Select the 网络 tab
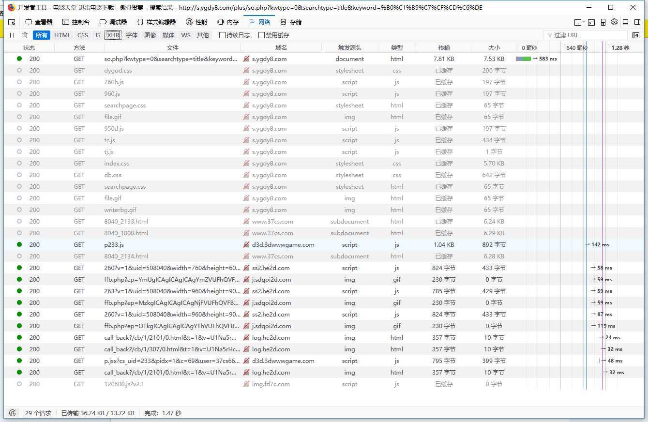Screen dimensions: 648x422 coord(259,22)
